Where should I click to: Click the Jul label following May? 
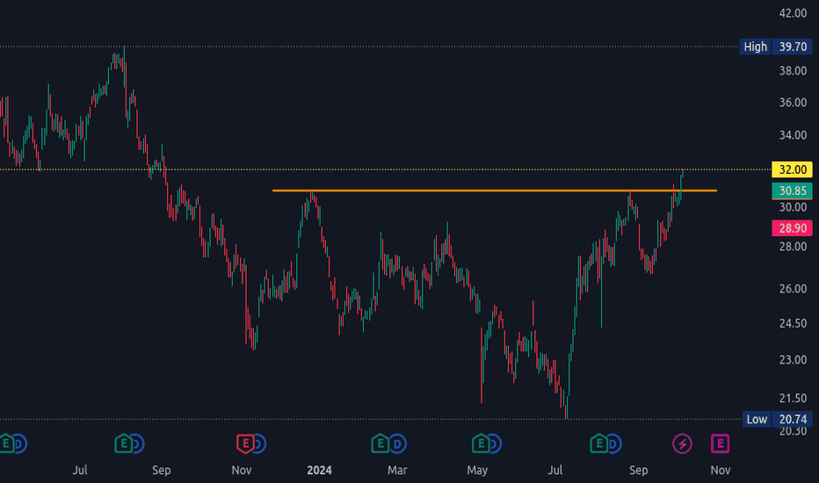554,470
